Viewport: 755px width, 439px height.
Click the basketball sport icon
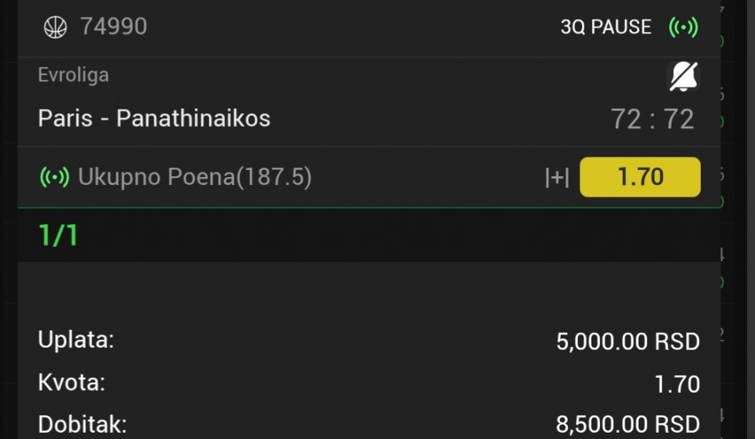[x=55, y=28]
